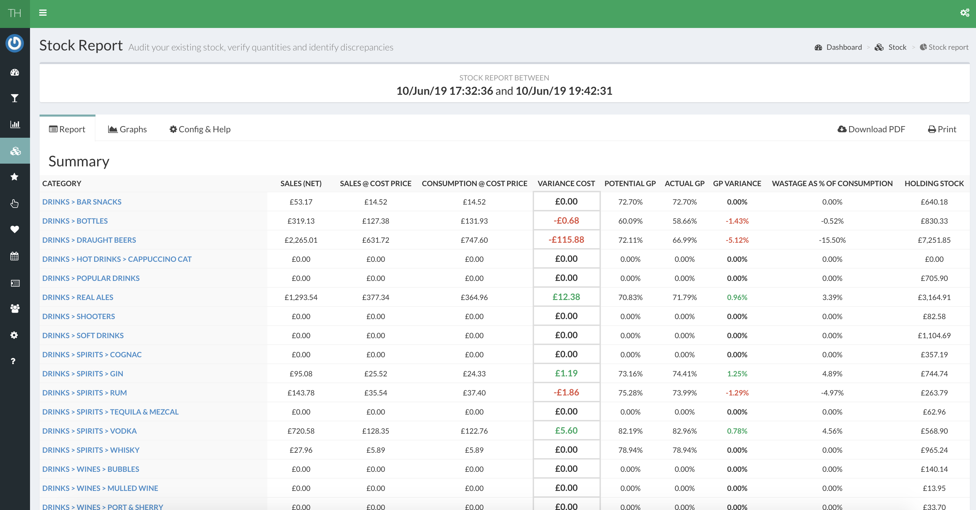Viewport: 976px width, 510px height.
Task: Click the hamburger menu icon in header
Action: pos(43,13)
